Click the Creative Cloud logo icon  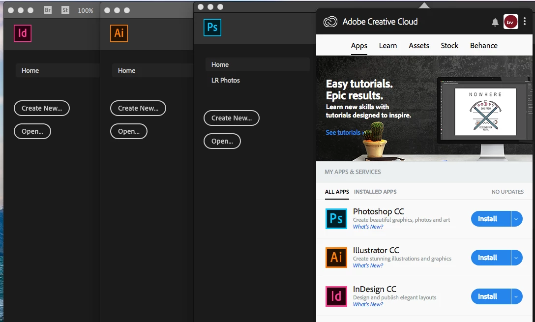pyautogui.click(x=330, y=22)
